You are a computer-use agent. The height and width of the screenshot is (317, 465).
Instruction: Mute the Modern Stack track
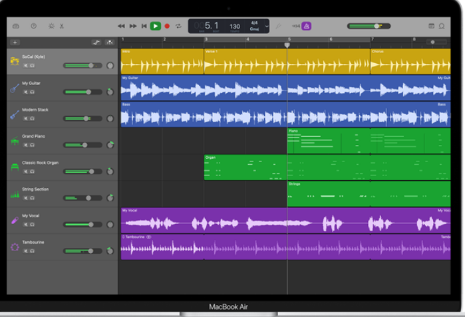26,118
